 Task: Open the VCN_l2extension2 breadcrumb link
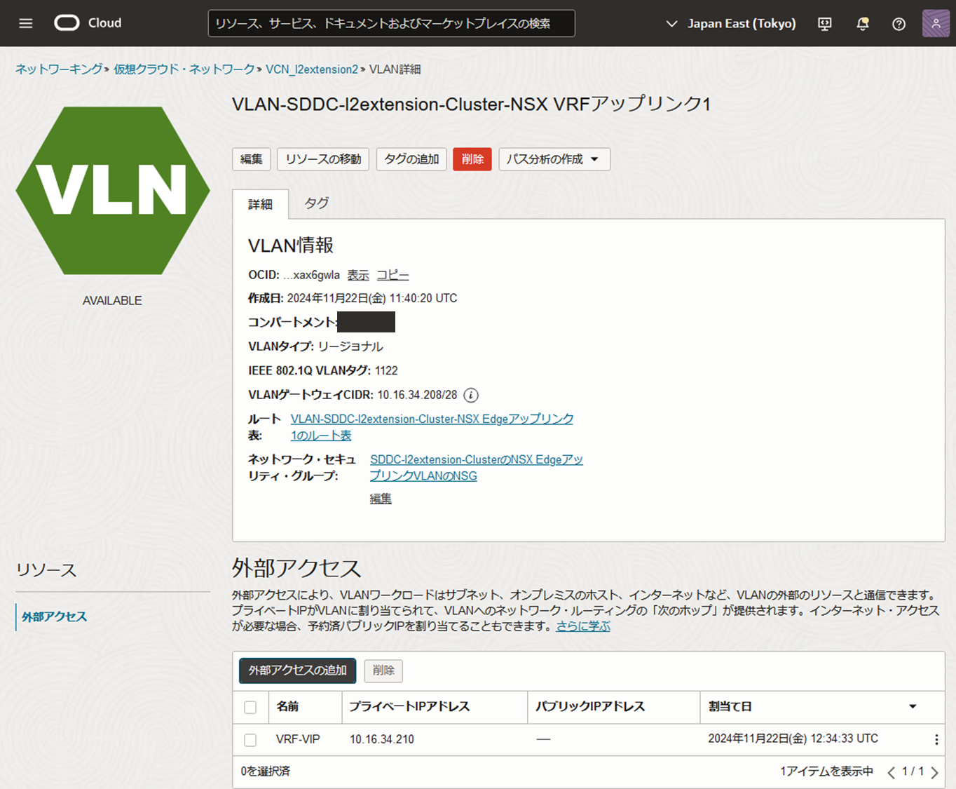(x=312, y=69)
